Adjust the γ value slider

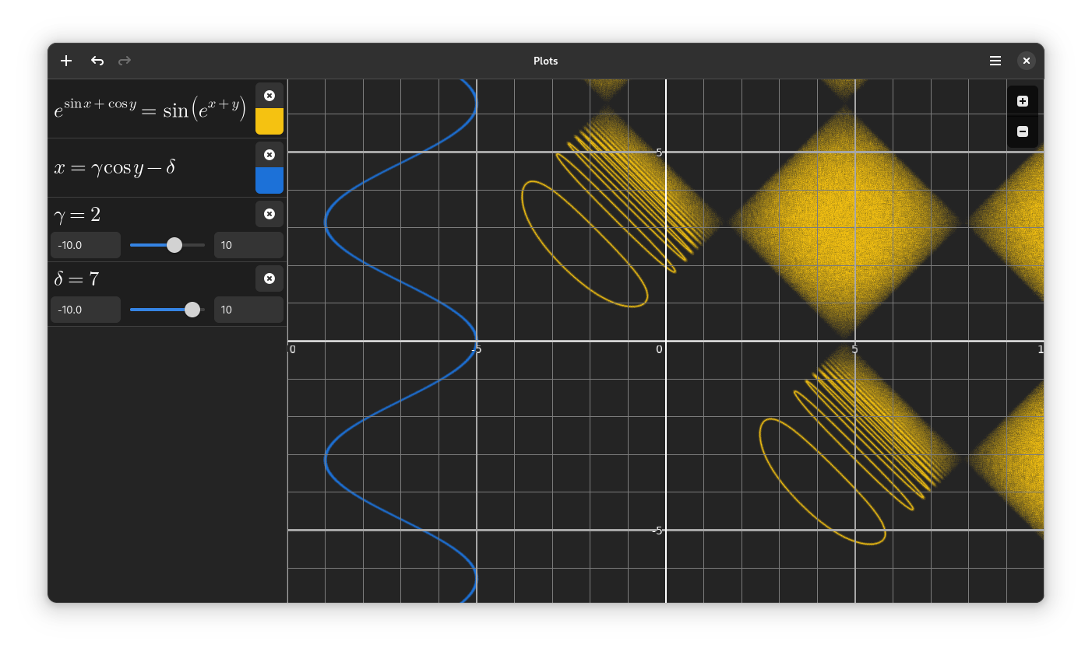pos(173,244)
